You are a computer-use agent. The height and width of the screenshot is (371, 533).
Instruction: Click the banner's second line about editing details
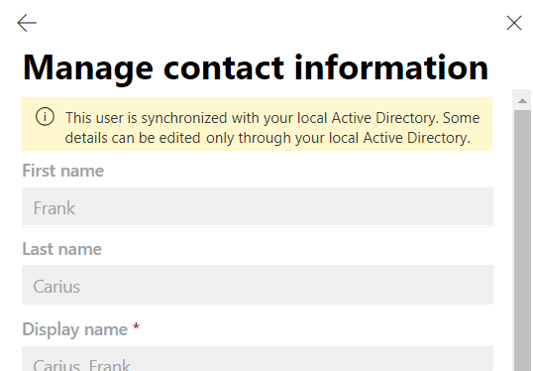(x=267, y=138)
